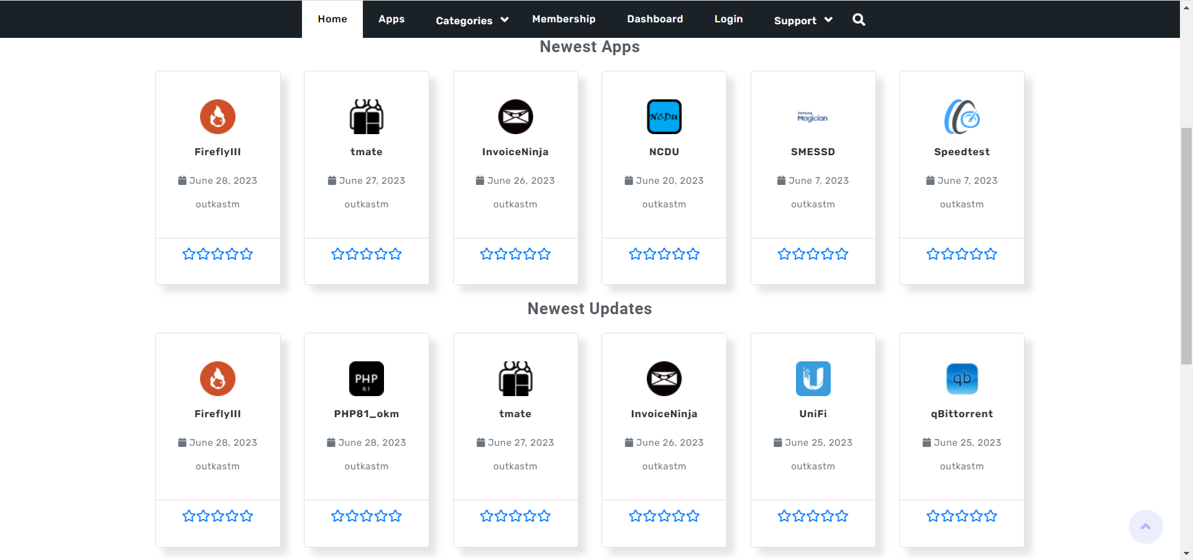Rate qBittorrent with the third star
The height and width of the screenshot is (560, 1193).
pyautogui.click(x=962, y=516)
